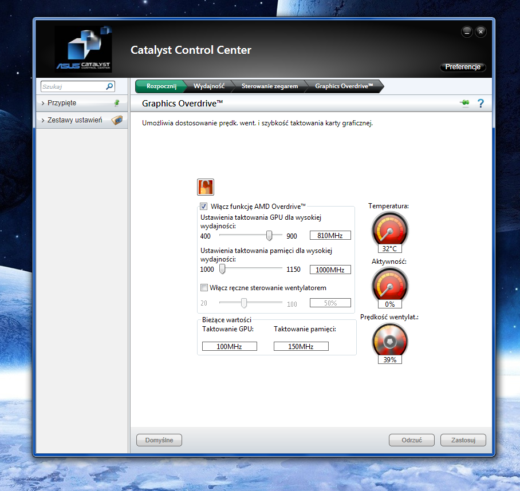The height and width of the screenshot is (491, 520).
Task: Click the 50% fan speed field
Action: pos(330,303)
